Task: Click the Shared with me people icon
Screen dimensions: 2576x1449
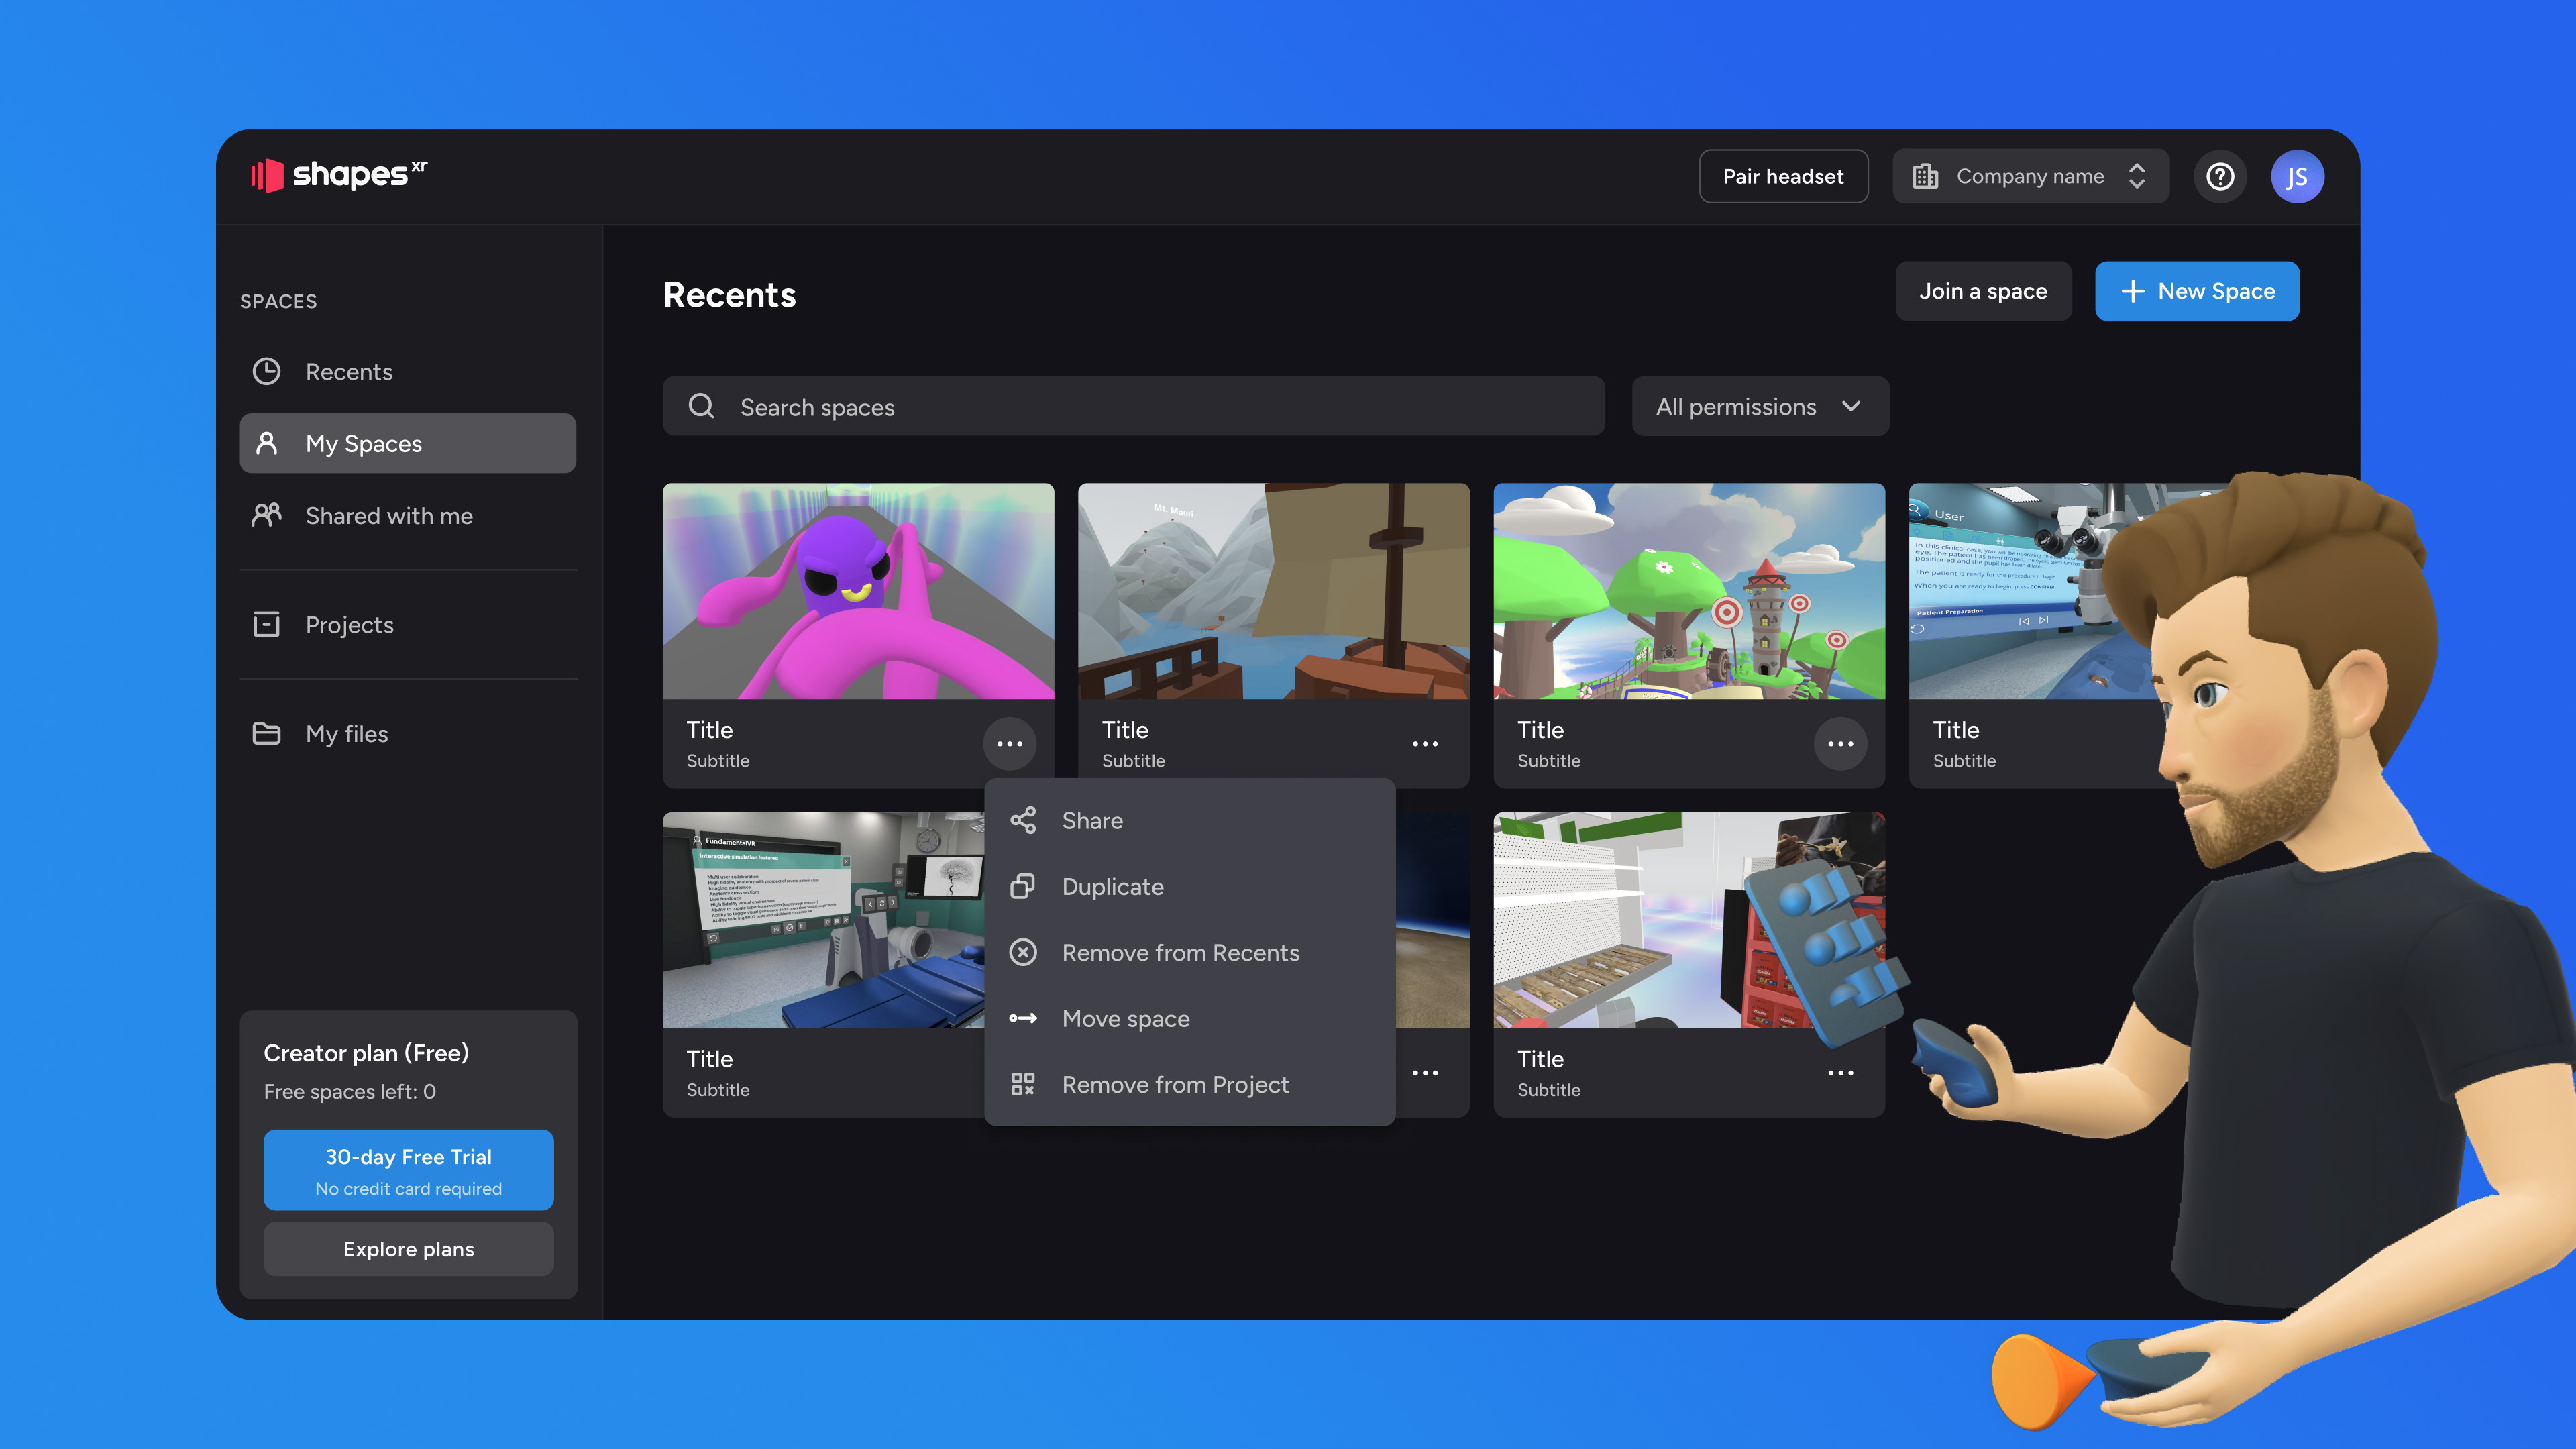Action: [266, 515]
